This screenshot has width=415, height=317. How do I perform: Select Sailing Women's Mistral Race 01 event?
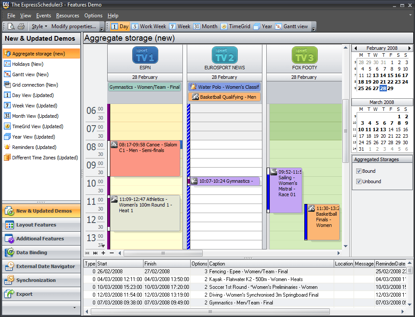pyautogui.click(x=286, y=190)
